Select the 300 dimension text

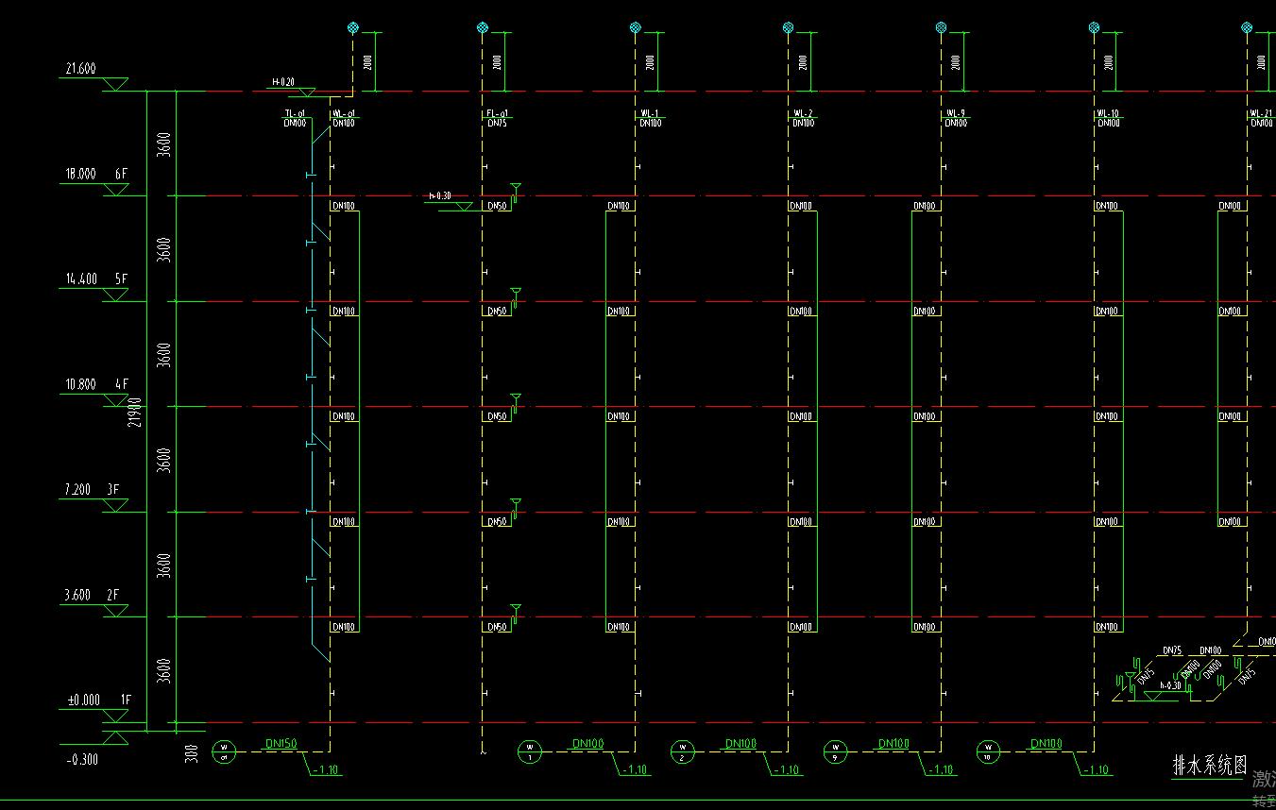193,753
